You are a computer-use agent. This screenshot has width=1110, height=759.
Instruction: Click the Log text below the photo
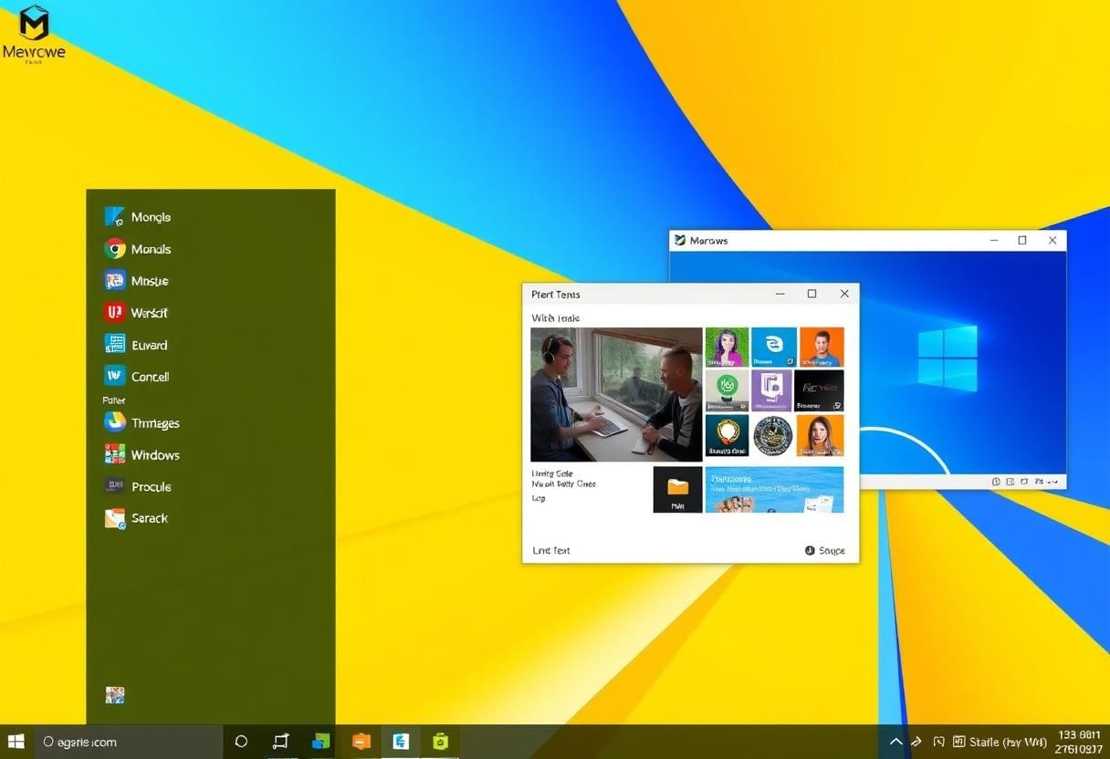pos(538,498)
